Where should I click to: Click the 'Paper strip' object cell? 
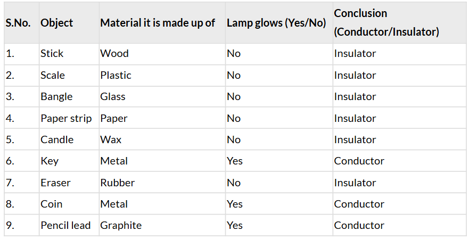click(66, 118)
